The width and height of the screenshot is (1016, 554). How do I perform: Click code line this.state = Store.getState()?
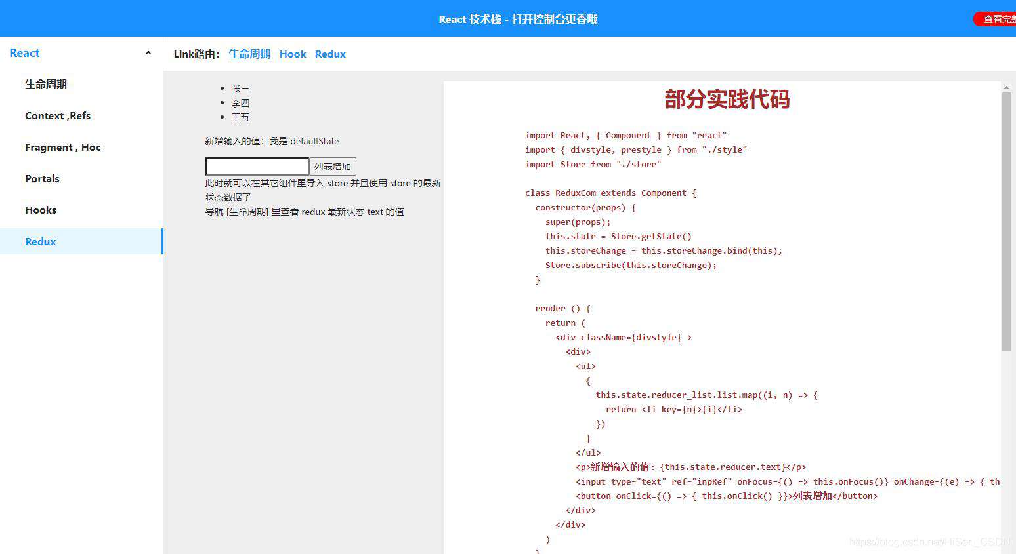tap(618, 236)
